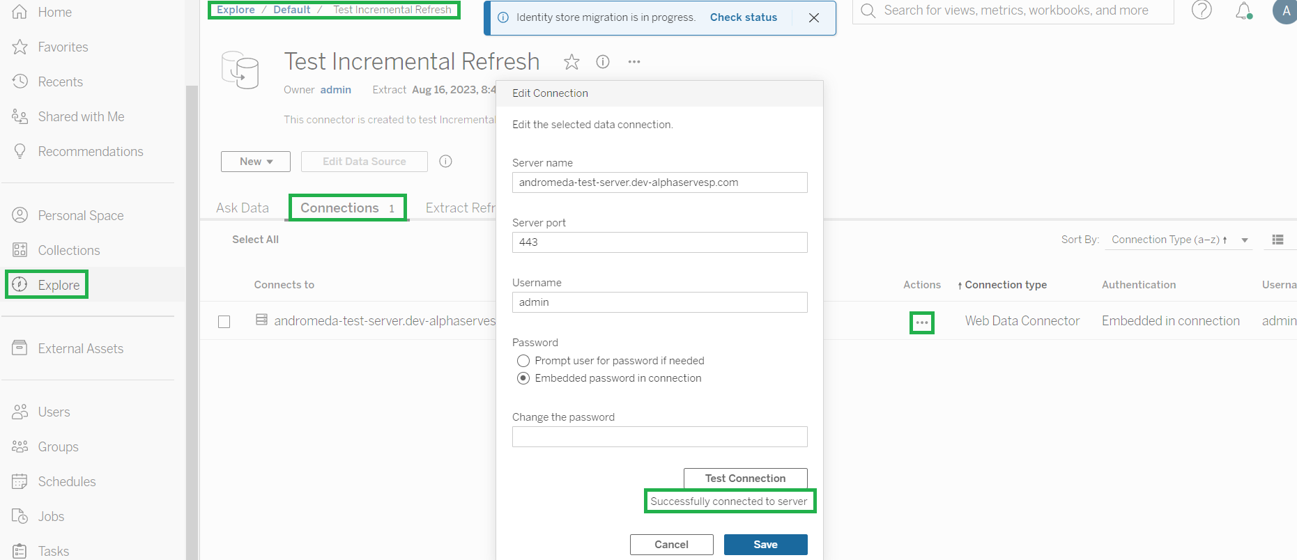Screen dimensions: 1297x560
Task: Open the more actions ellipsis beside title
Action: tap(634, 62)
